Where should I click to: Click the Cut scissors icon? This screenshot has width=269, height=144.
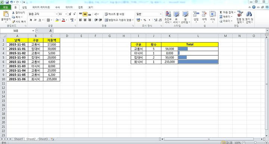click(13, 13)
